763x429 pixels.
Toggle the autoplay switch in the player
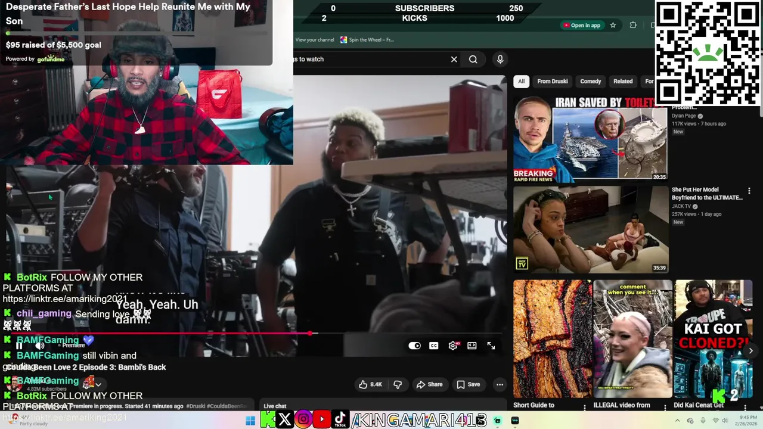[x=414, y=346]
